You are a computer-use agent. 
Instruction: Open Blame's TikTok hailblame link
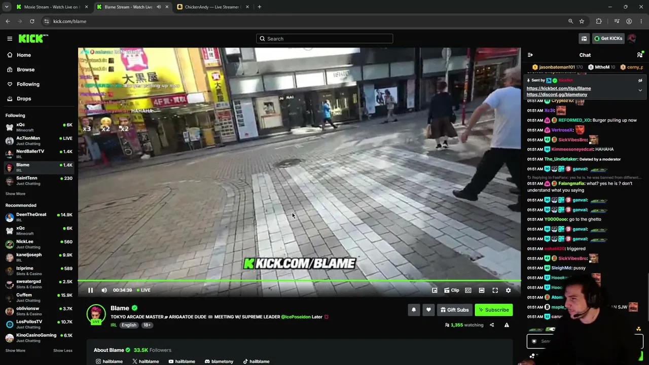[x=256, y=361]
